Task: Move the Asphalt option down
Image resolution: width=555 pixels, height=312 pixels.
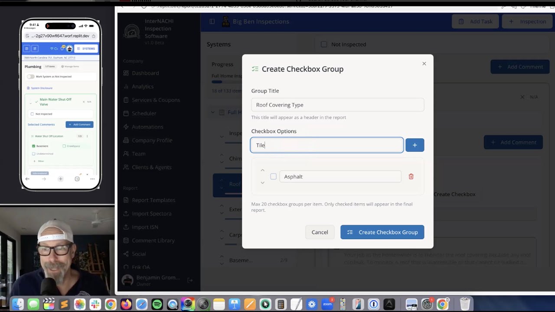Action: click(x=262, y=183)
